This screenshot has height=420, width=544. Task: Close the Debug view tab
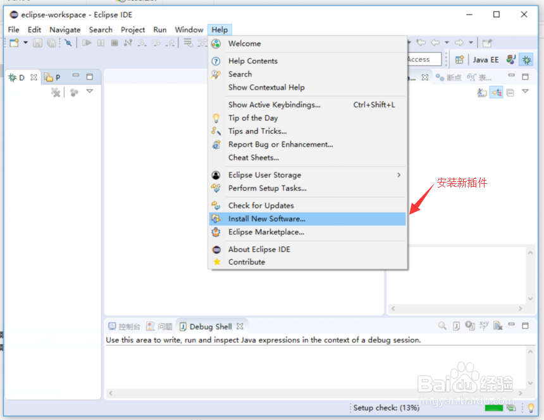coord(34,77)
